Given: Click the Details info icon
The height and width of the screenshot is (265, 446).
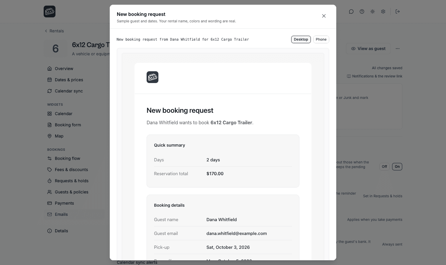Looking at the screenshot, I should pos(50,231).
